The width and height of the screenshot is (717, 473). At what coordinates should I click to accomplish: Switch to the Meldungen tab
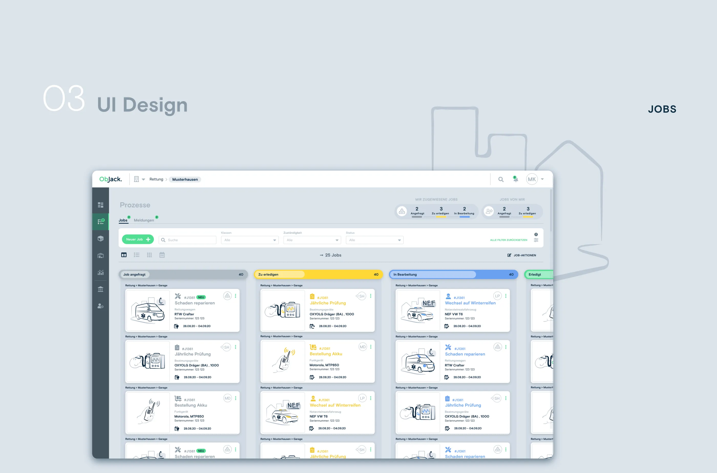click(144, 220)
